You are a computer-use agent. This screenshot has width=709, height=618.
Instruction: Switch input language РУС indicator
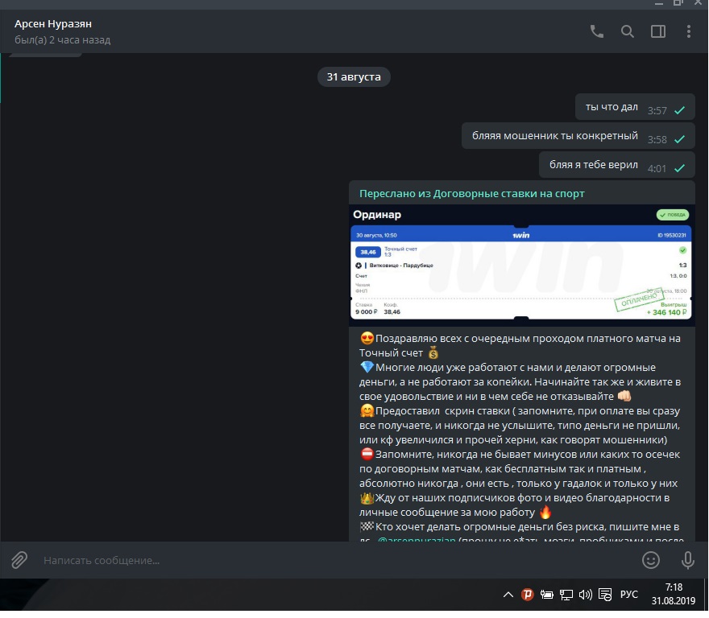(x=628, y=595)
